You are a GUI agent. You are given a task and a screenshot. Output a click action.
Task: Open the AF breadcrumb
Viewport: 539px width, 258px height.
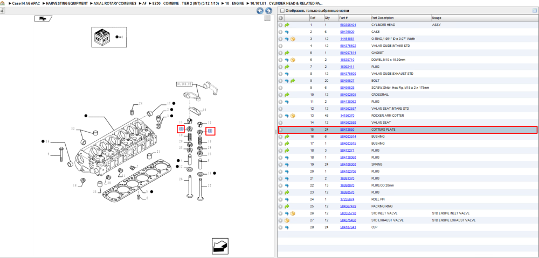tap(144, 3)
